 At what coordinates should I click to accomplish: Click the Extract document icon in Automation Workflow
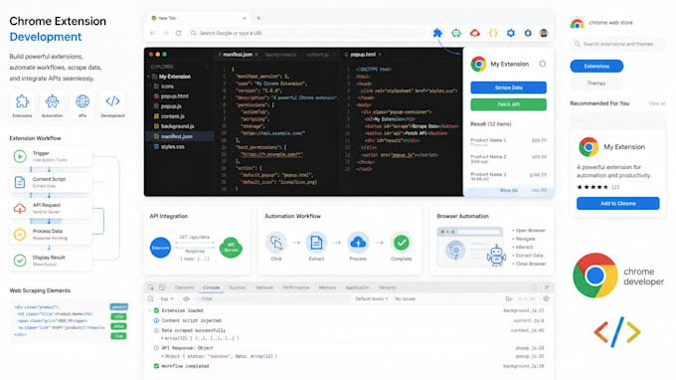[x=316, y=243]
